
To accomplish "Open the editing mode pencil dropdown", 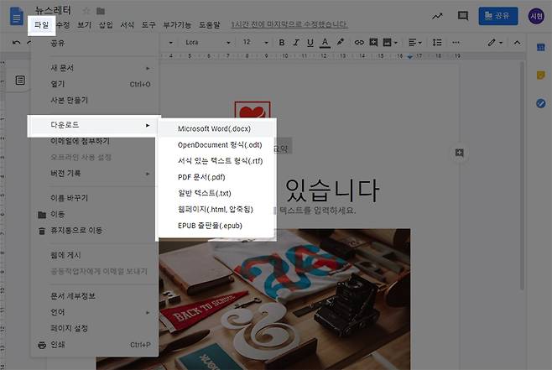I will pos(495,43).
